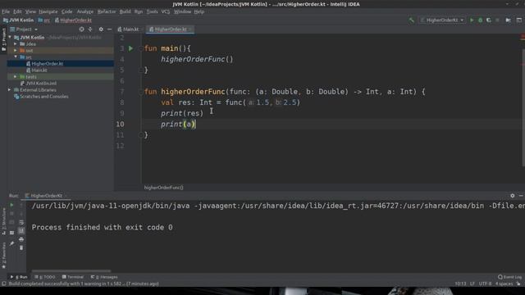Screen dimensions: 525x295
Task: Select HigherOrder.kt editor tab
Action: (x=171, y=29)
